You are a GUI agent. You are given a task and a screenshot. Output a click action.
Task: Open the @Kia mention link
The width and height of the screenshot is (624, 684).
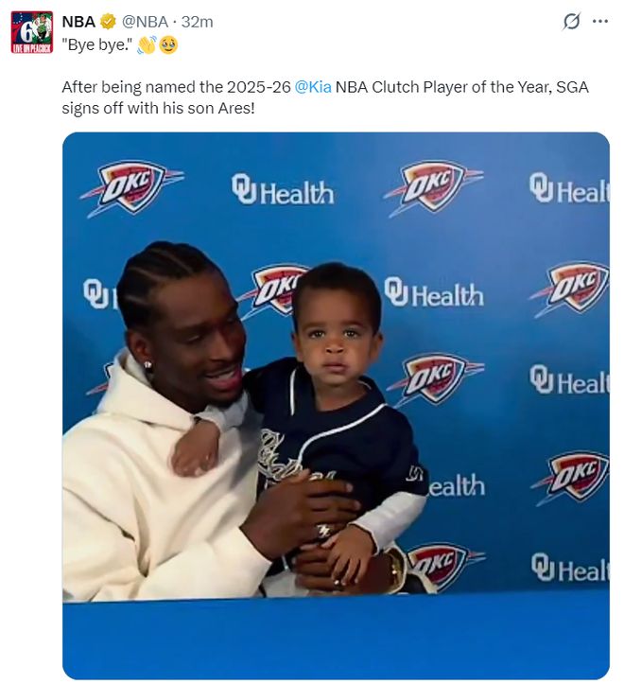(313, 87)
